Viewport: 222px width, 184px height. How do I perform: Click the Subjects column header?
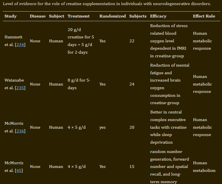coord(138,16)
